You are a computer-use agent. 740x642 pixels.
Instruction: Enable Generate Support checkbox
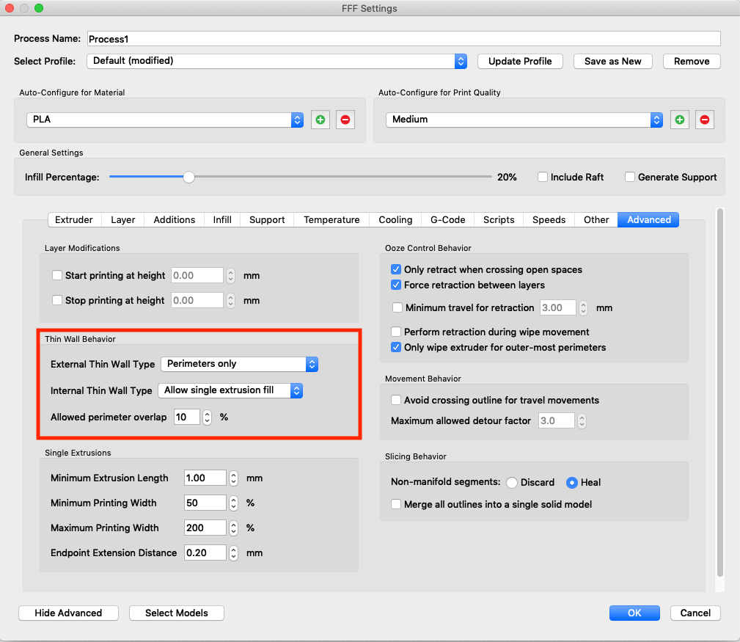click(x=629, y=177)
